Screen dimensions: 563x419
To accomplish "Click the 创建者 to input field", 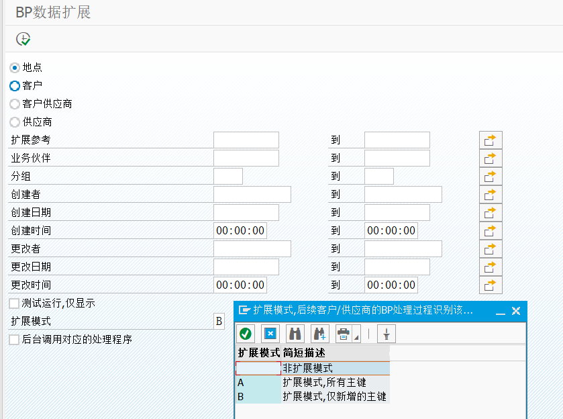I will (403, 195).
